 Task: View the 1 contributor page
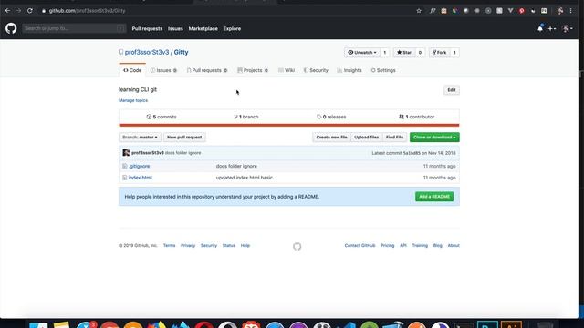[416, 117]
